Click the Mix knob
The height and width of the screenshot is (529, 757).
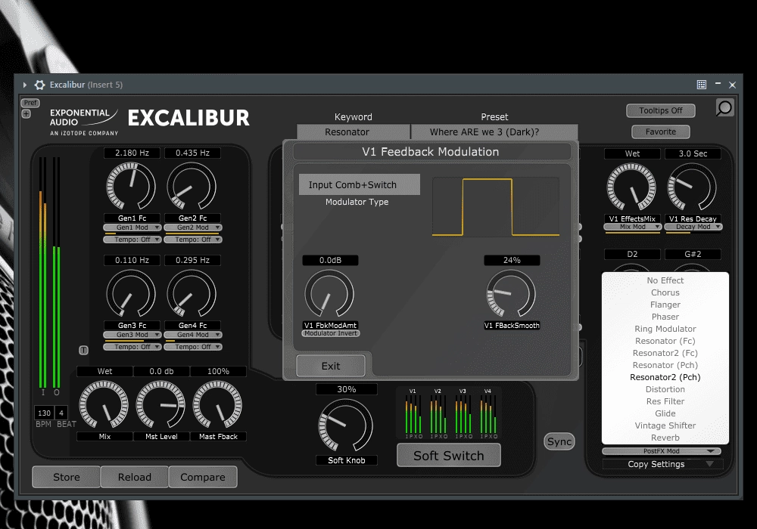104,405
